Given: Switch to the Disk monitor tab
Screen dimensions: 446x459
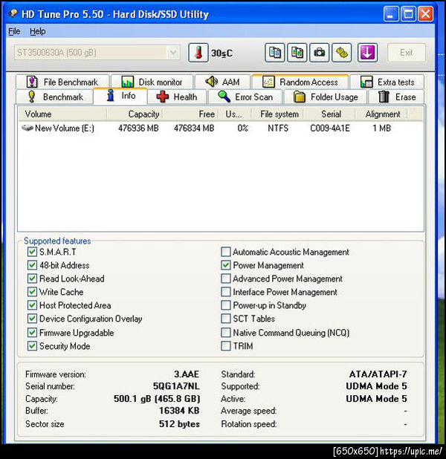Looking at the screenshot, I should (x=152, y=82).
